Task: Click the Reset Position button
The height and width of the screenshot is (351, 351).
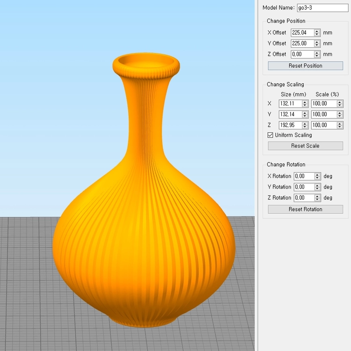Action: (x=305, y=66)
